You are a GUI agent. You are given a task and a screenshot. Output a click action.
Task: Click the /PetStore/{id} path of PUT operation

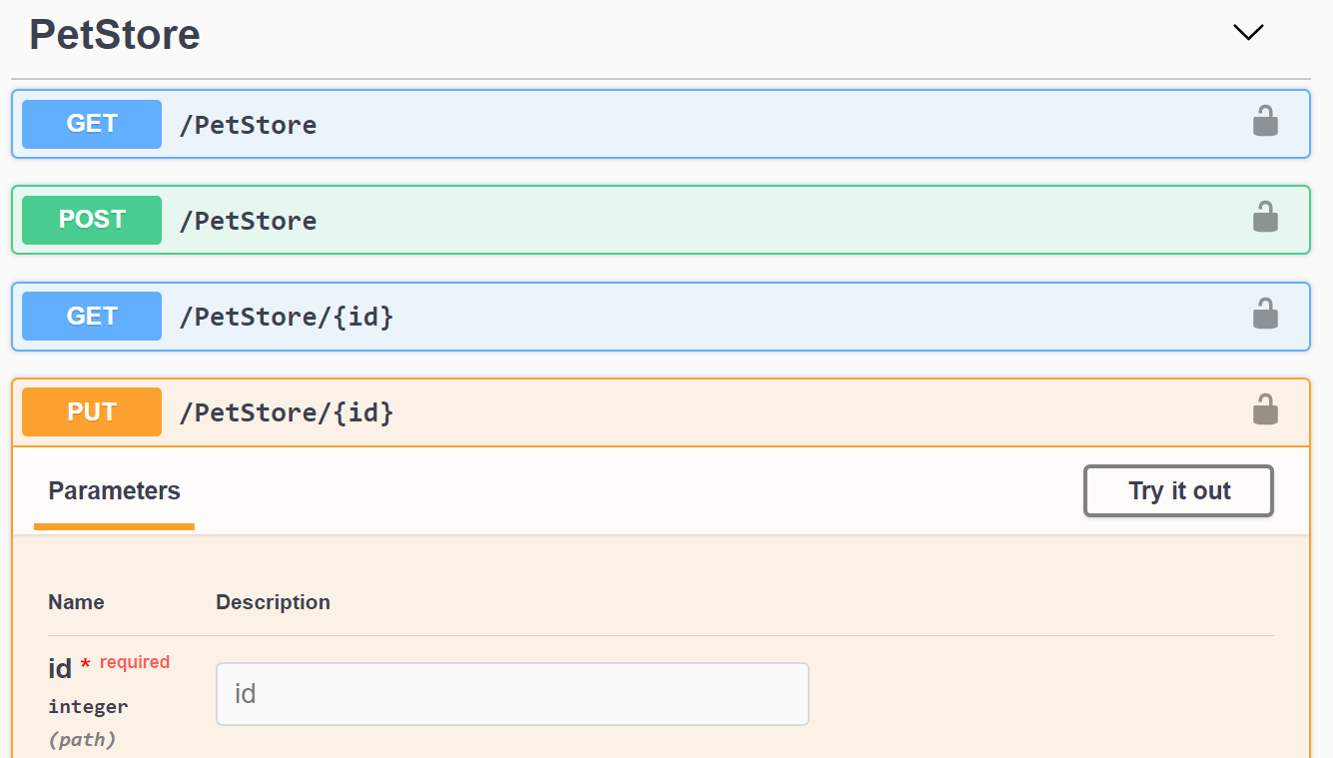click(287, 412)
